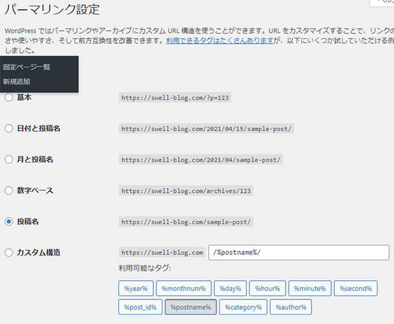
Task: Toggle the %postname% tag button
Action: point(190,307)
